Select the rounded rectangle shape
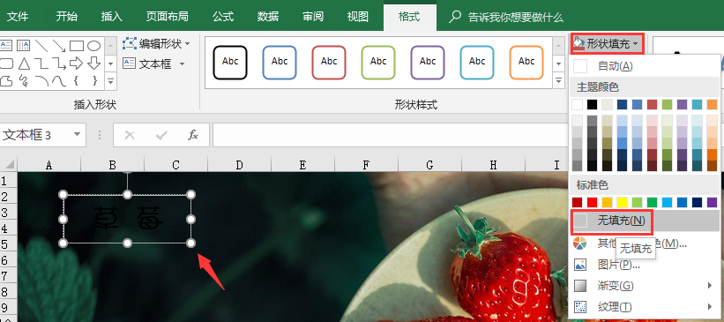 6,64
